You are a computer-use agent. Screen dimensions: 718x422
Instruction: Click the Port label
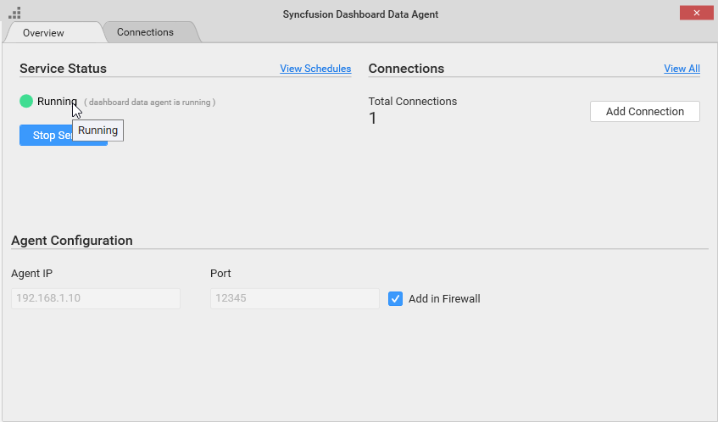(x=220, y=274)
